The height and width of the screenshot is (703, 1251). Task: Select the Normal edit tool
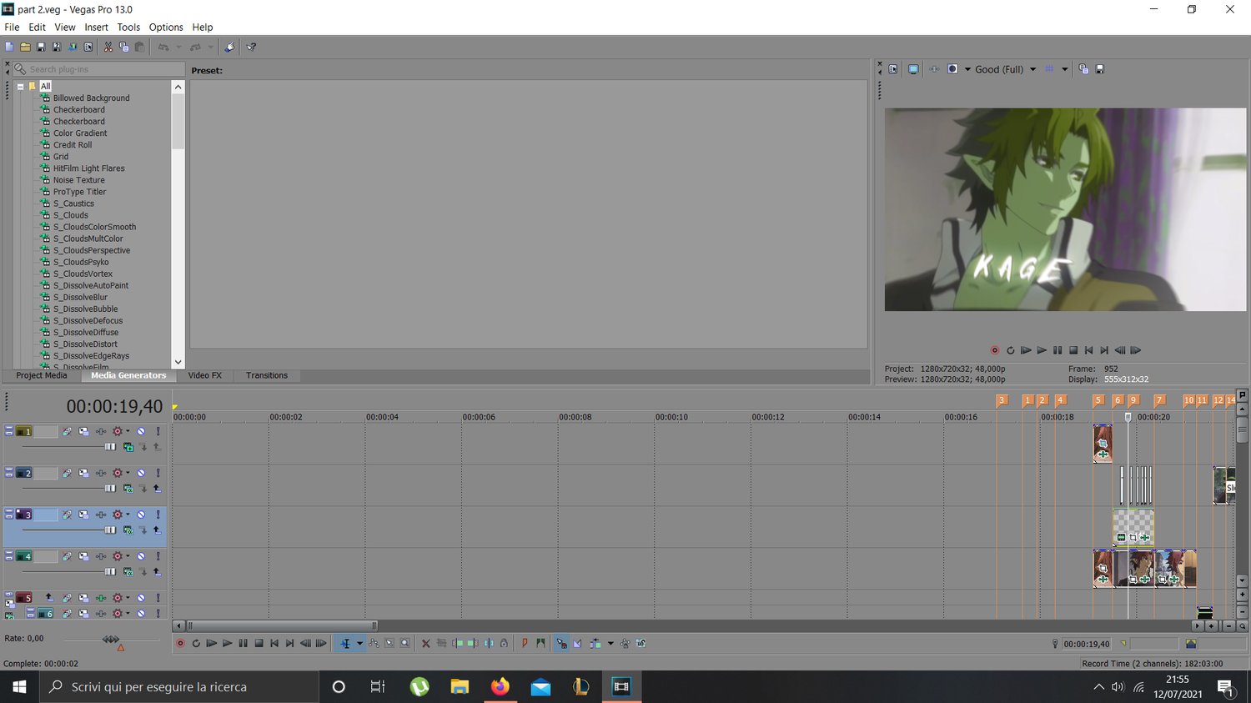(x=345, y=643)
